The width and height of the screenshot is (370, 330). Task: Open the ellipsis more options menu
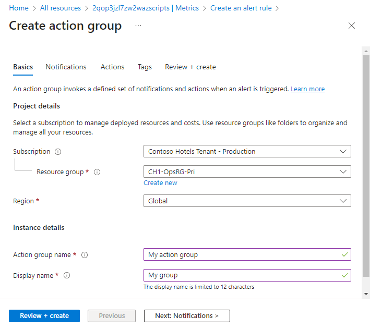point(138,26)
